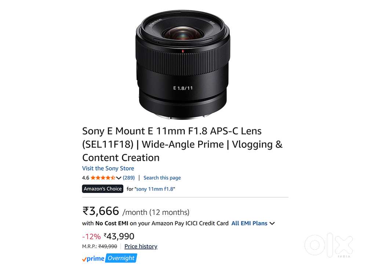
Task: Click the -12% discount label
Action: 91,236
